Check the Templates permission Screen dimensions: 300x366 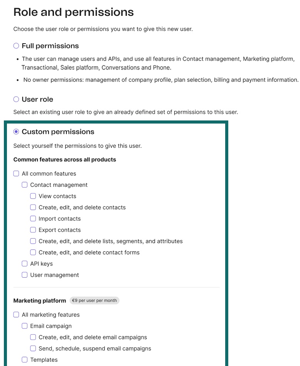click(25, 359)
